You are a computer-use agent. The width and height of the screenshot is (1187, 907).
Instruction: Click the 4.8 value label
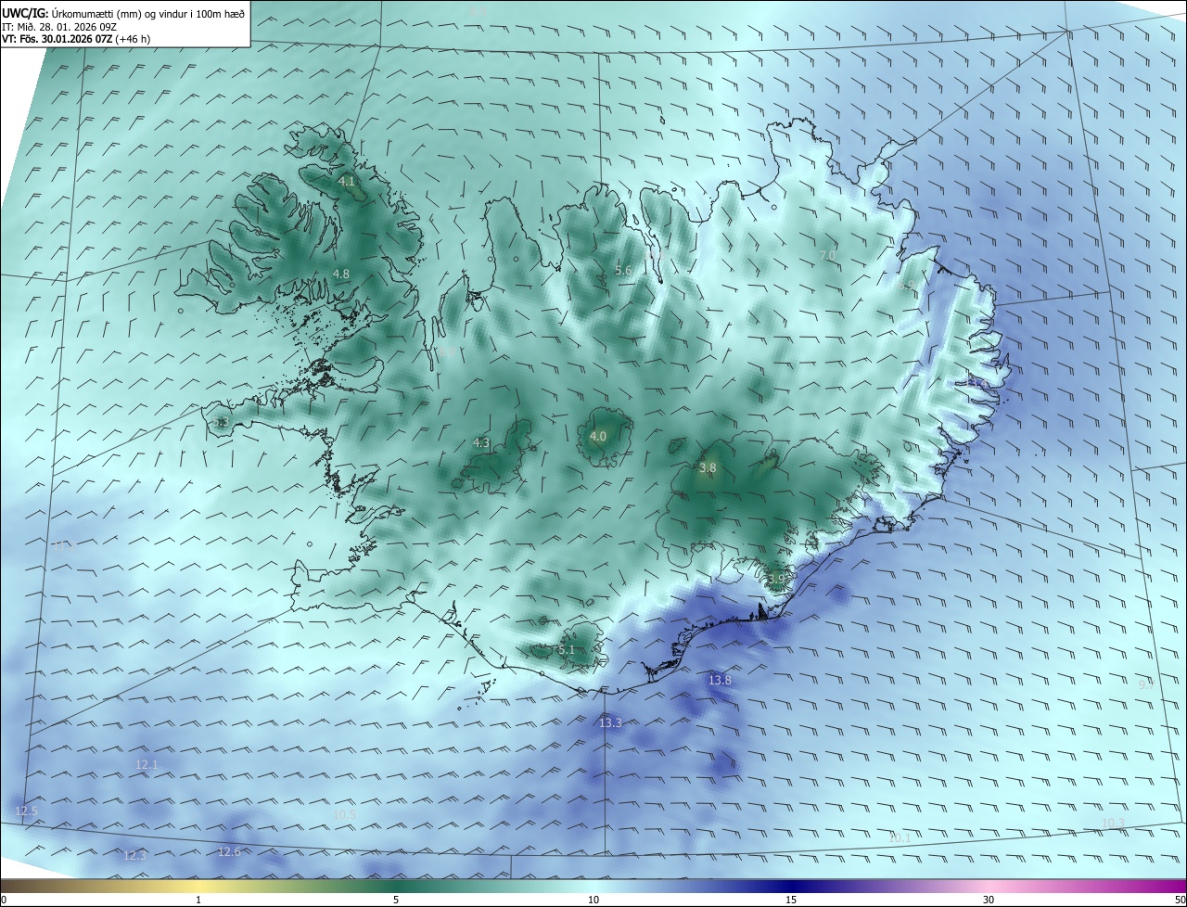(x=341, y=274)
